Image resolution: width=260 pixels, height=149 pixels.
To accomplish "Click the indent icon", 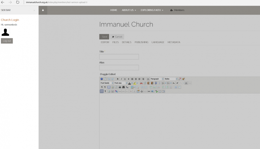I will 156,83.
